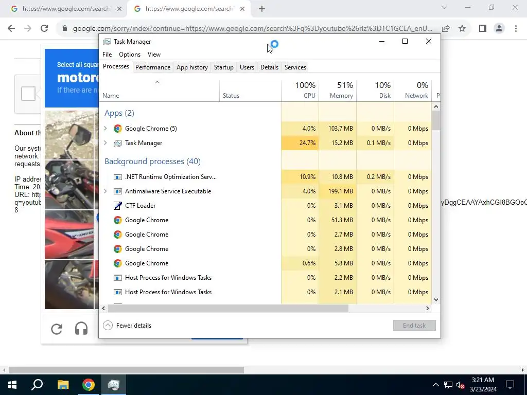The height and width of the screenshot is (395, 527).
Task: Reload the Chrome page
Action: [x=44, y=28]
